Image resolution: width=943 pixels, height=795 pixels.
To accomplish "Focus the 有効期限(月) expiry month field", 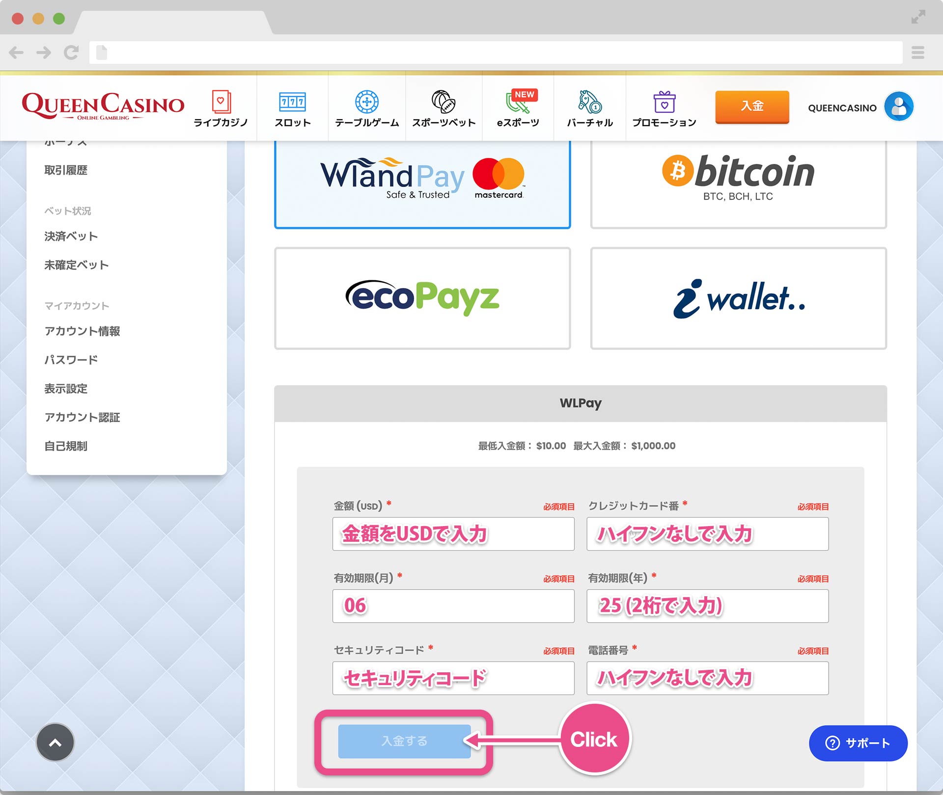I will [x=453, y=606].
